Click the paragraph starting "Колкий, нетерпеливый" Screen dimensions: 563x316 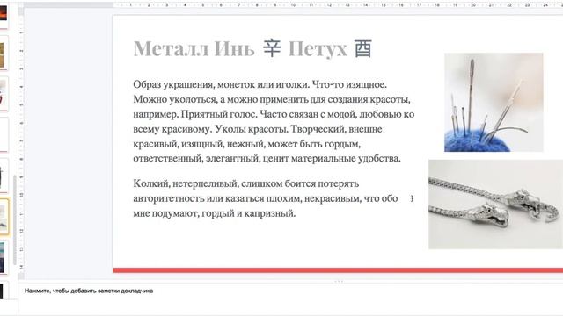(266, 198)
